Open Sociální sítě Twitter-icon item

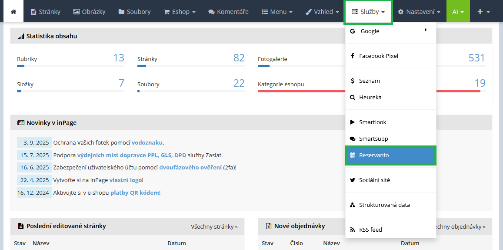(374, 180)
